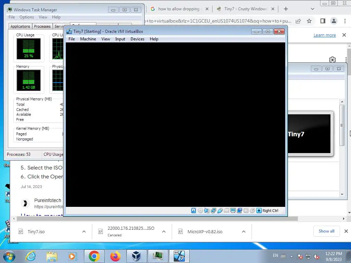The height and width of the screenshot is (263, 351).
Task: Click Show all downloads button
Action: click(x=326, y=231)
